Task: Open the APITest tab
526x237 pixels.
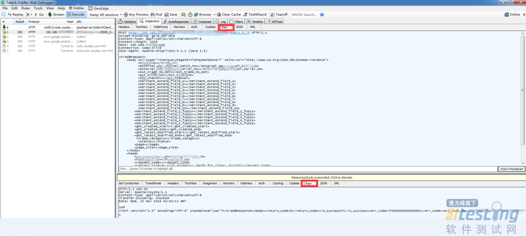Action: point(275,21)
